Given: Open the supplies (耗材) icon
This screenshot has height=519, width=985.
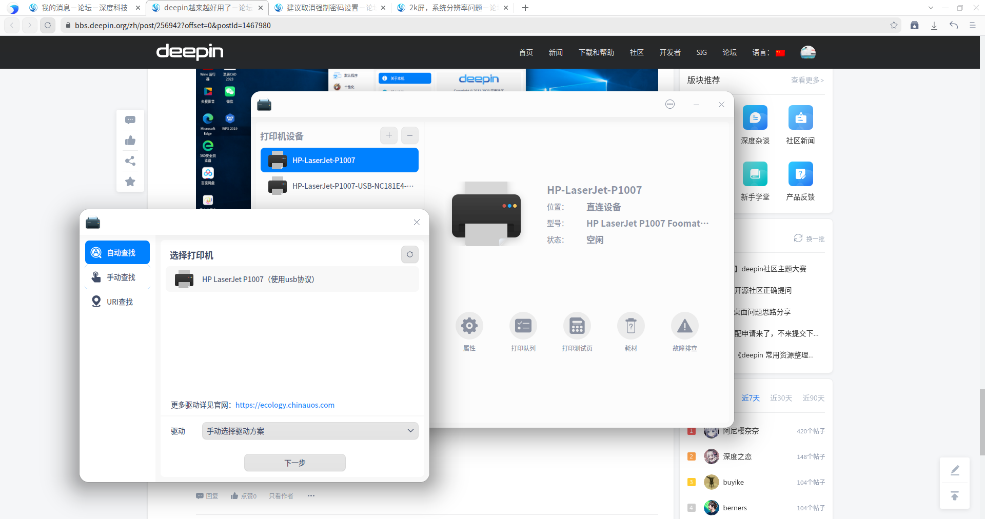Looking at the screenshot, I should click(631, 326).
